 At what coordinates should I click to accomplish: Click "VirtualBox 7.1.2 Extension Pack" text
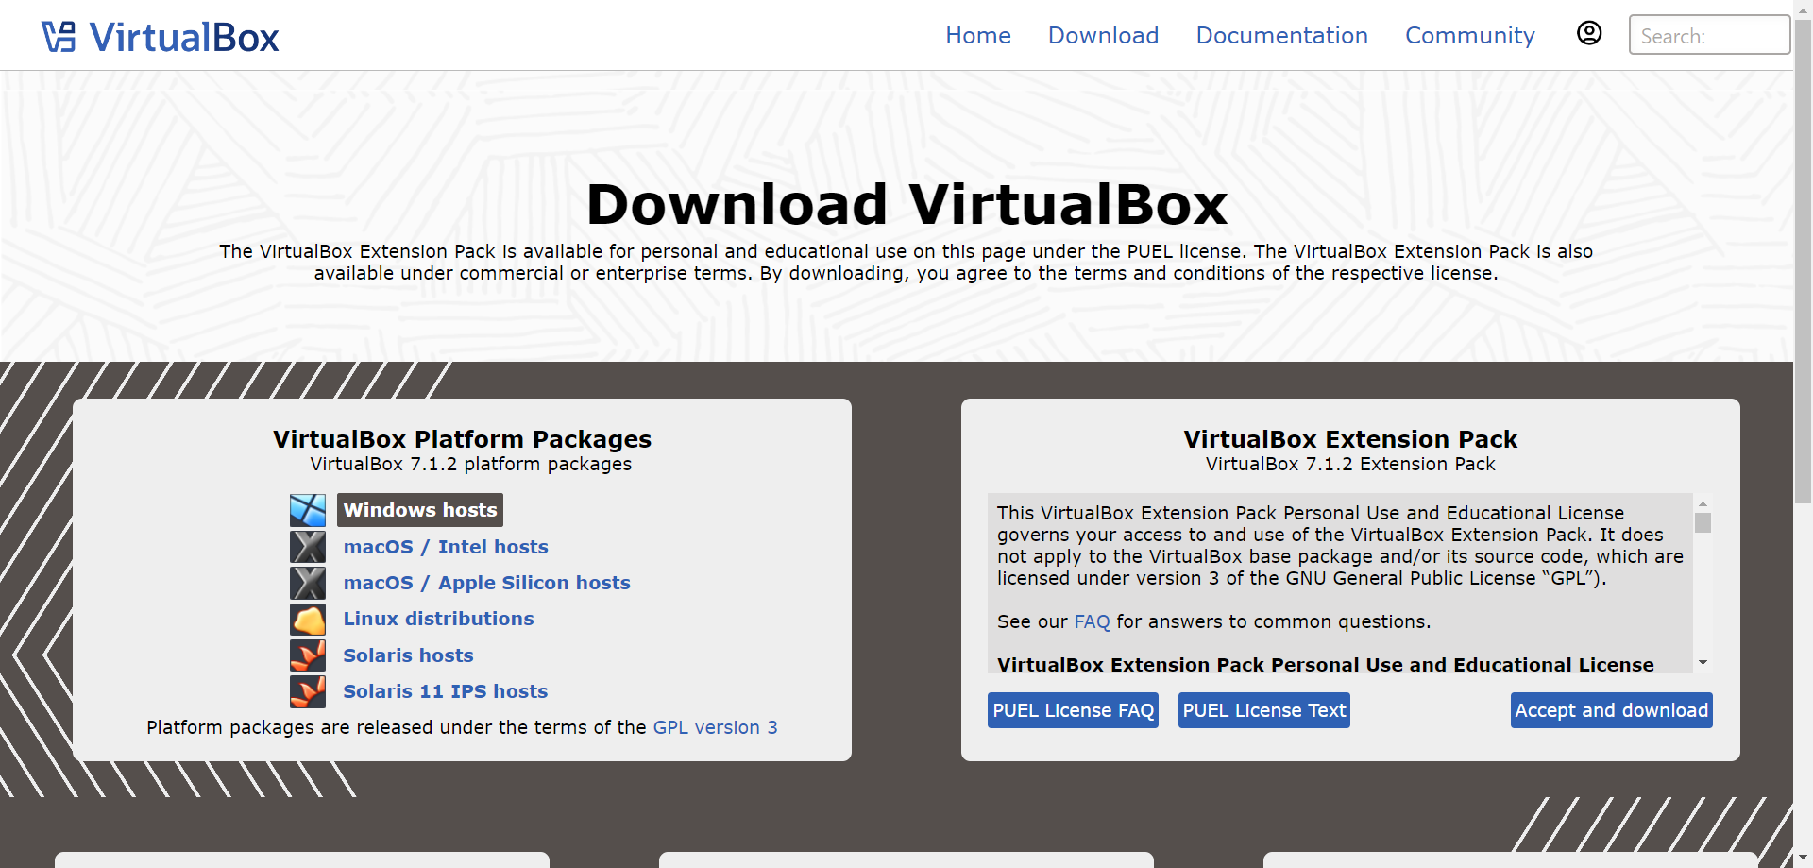point(1350,464)
